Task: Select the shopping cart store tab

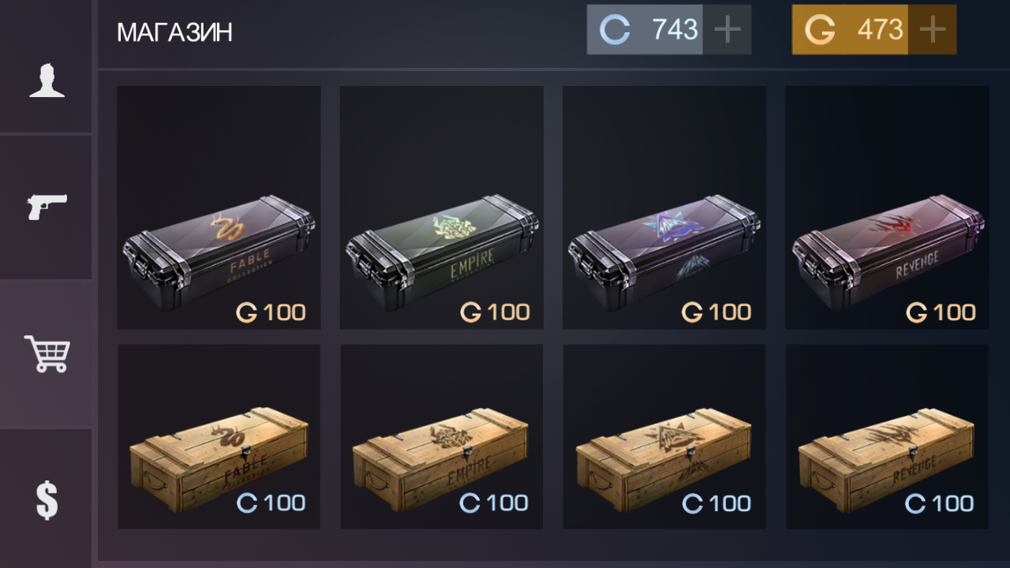Action: tap(47, 353)
